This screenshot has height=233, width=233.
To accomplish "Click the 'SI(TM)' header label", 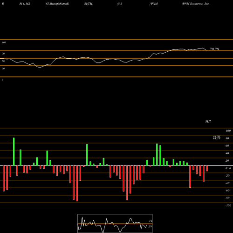I will [89, 4].
